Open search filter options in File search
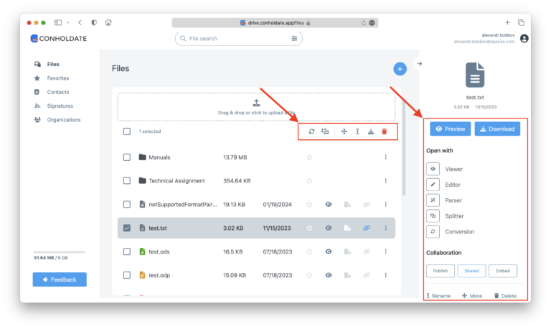551x329 pixels. [x=294, y=38]
